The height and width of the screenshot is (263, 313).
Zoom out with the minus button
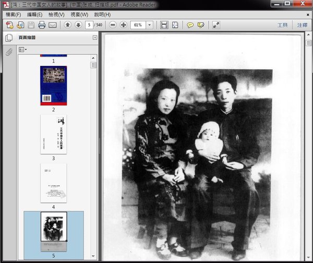(x=113, y=25)
